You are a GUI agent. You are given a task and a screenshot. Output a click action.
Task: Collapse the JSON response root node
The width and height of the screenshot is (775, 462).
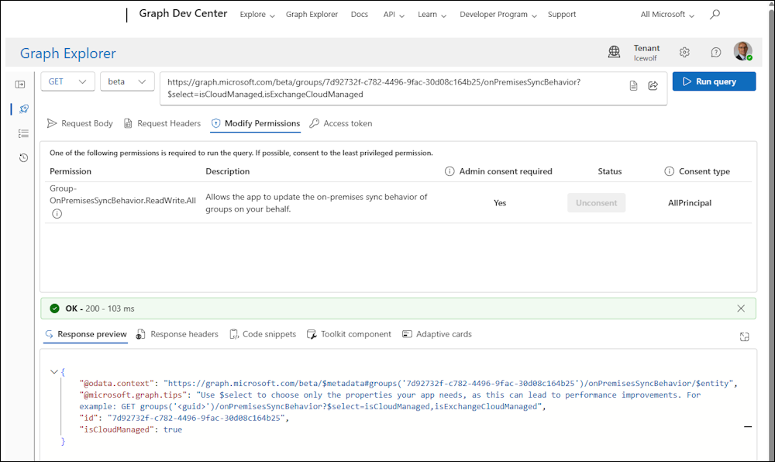point(53,372)
